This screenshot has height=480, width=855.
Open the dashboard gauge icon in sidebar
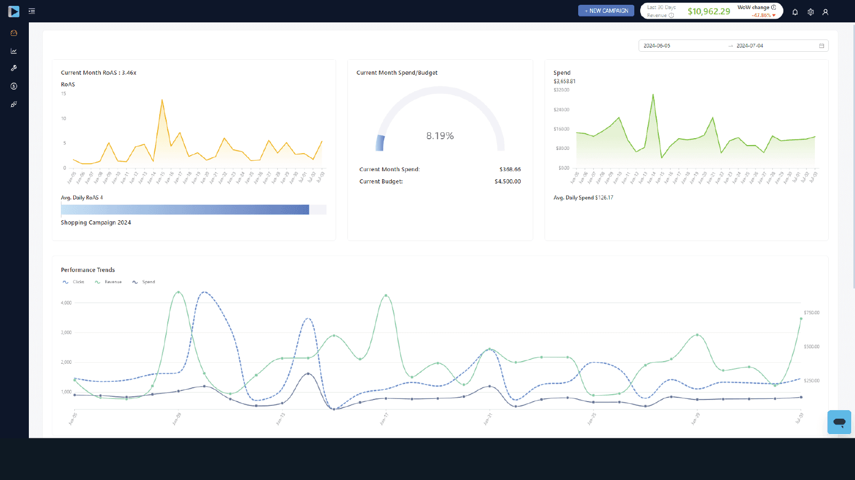point(14,33)
